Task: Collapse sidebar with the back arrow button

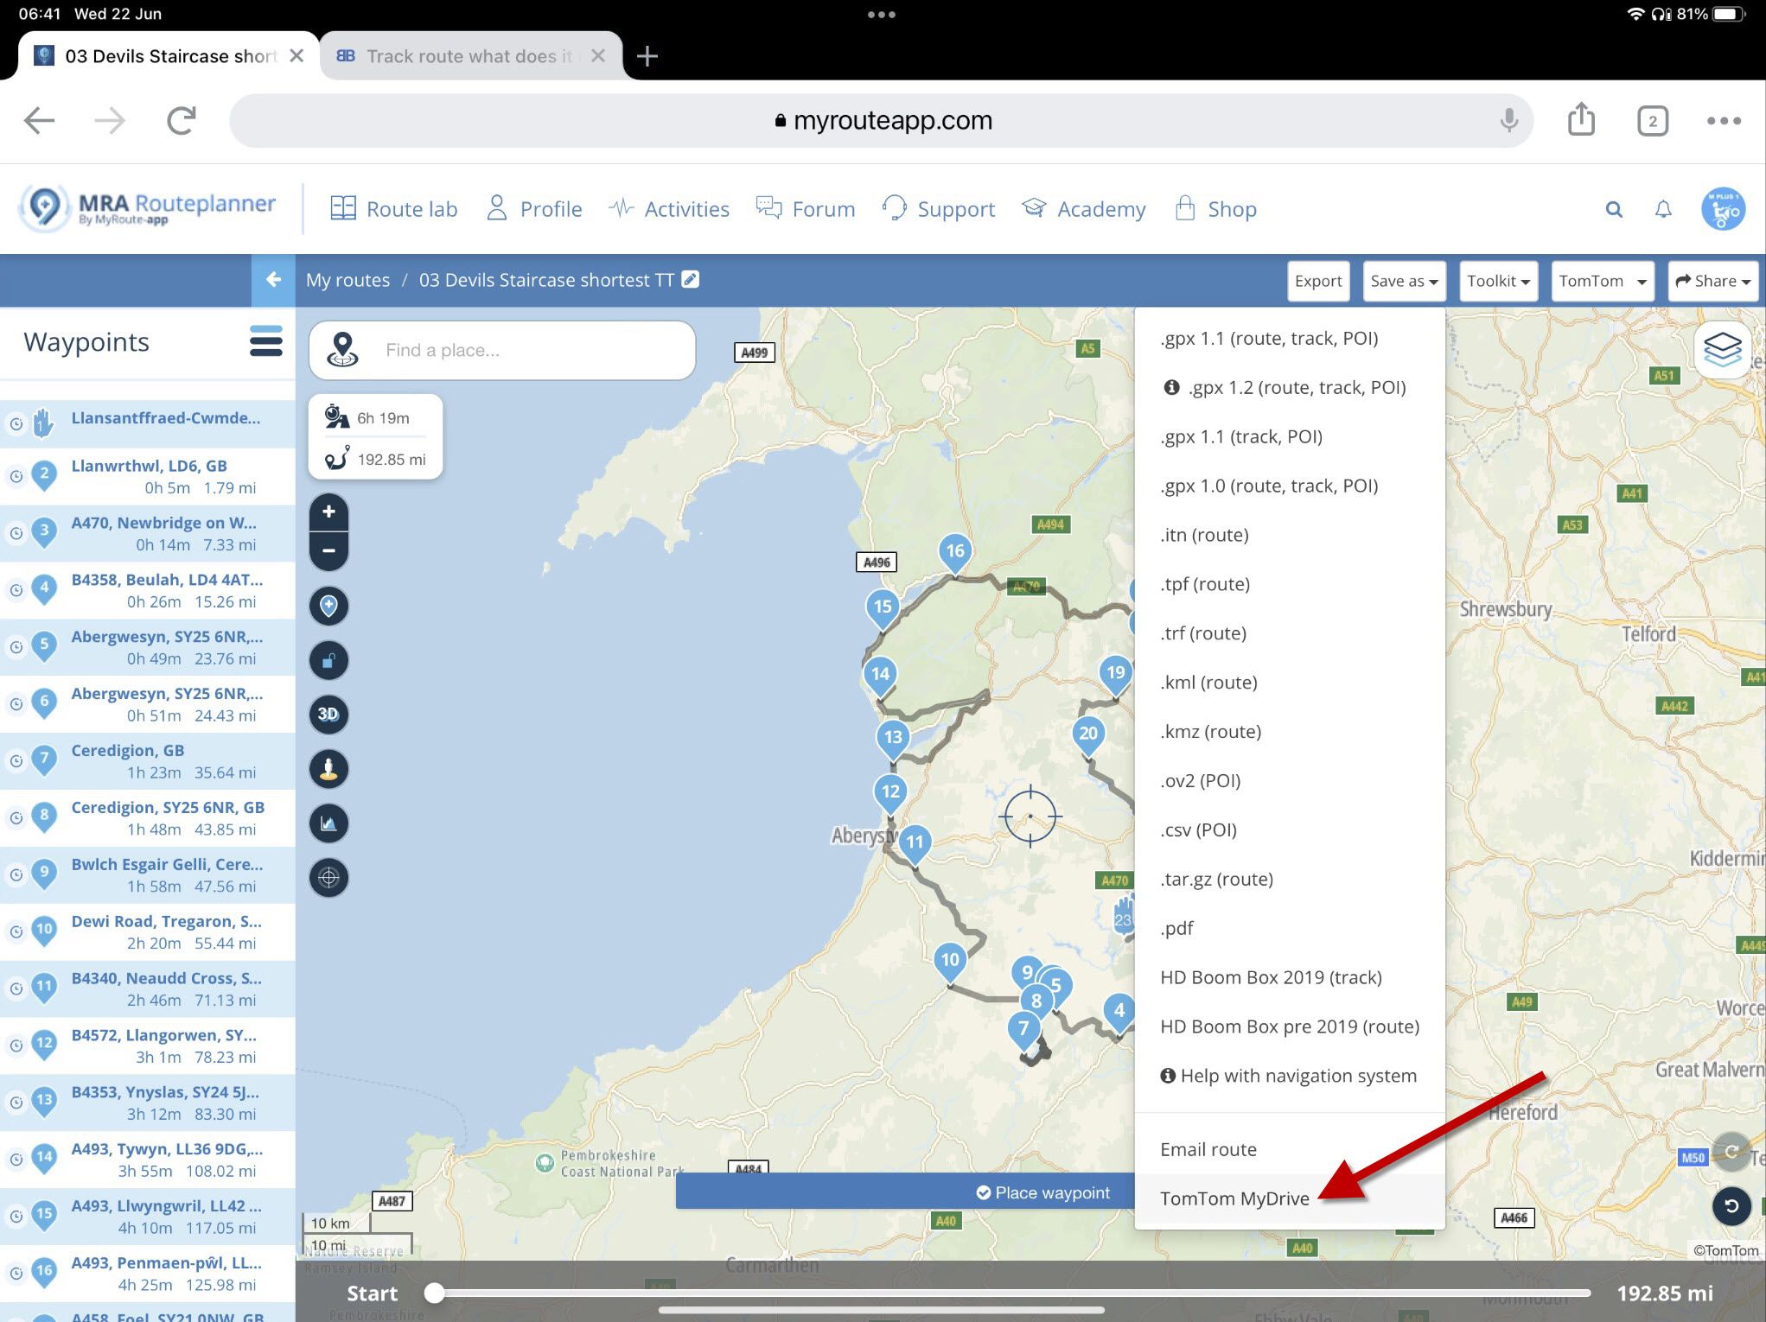Action: click(x=273, y=280)
